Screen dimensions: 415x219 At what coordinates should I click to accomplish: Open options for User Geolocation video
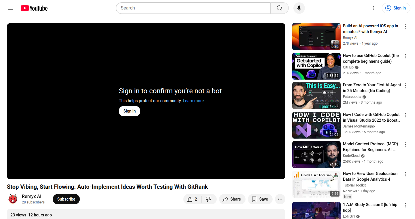point(406,174)
